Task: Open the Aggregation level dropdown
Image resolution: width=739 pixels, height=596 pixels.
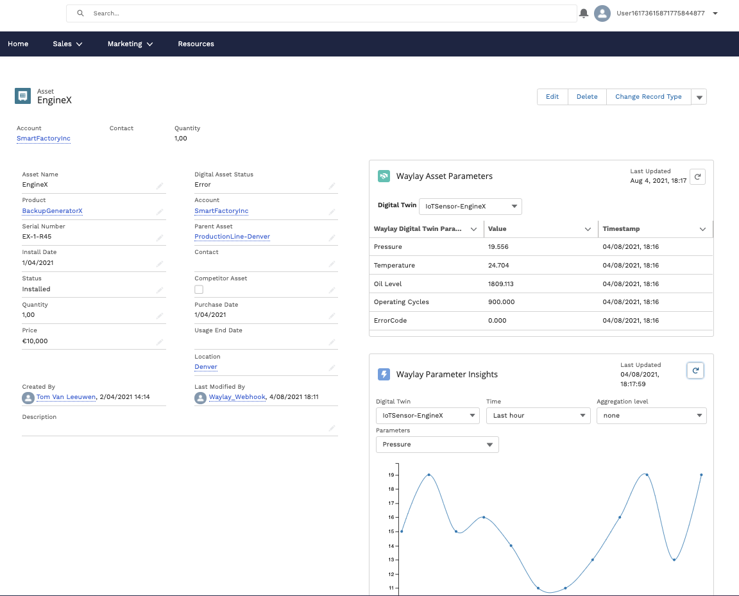Action: click(651, 416)
